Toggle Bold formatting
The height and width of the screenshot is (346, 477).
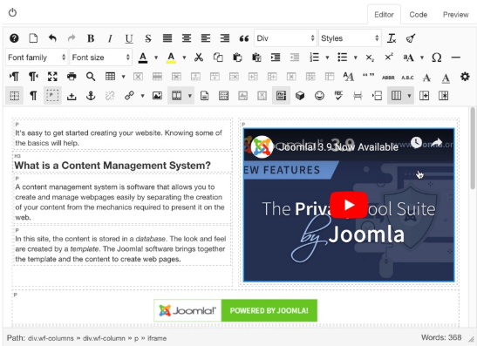click(91, 38)
